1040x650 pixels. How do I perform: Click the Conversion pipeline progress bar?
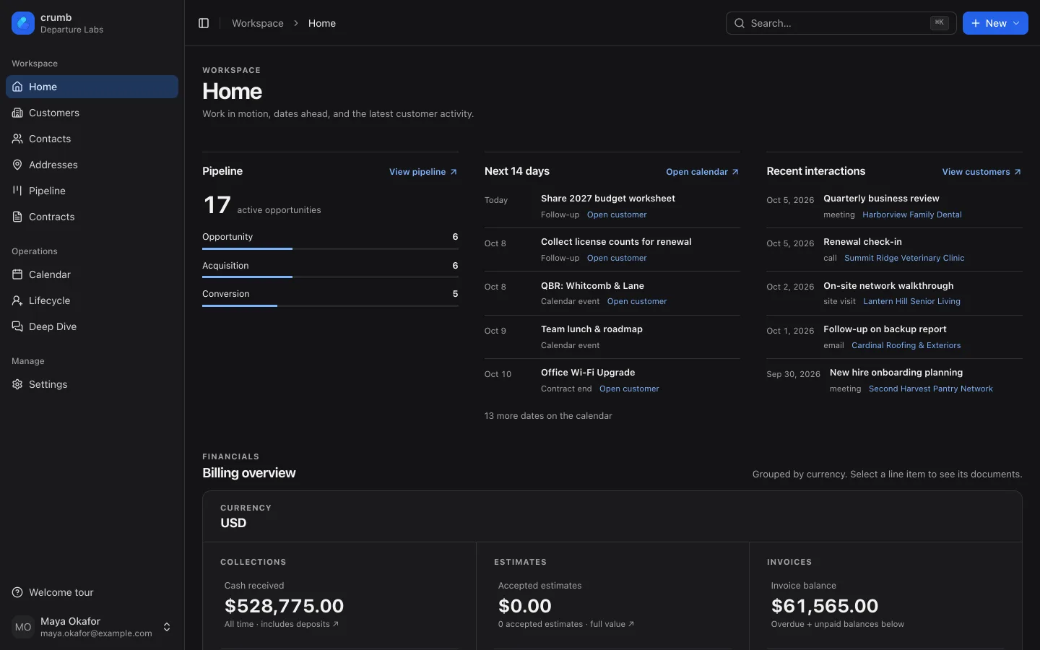pyautogui.click(x=330, y=306)
